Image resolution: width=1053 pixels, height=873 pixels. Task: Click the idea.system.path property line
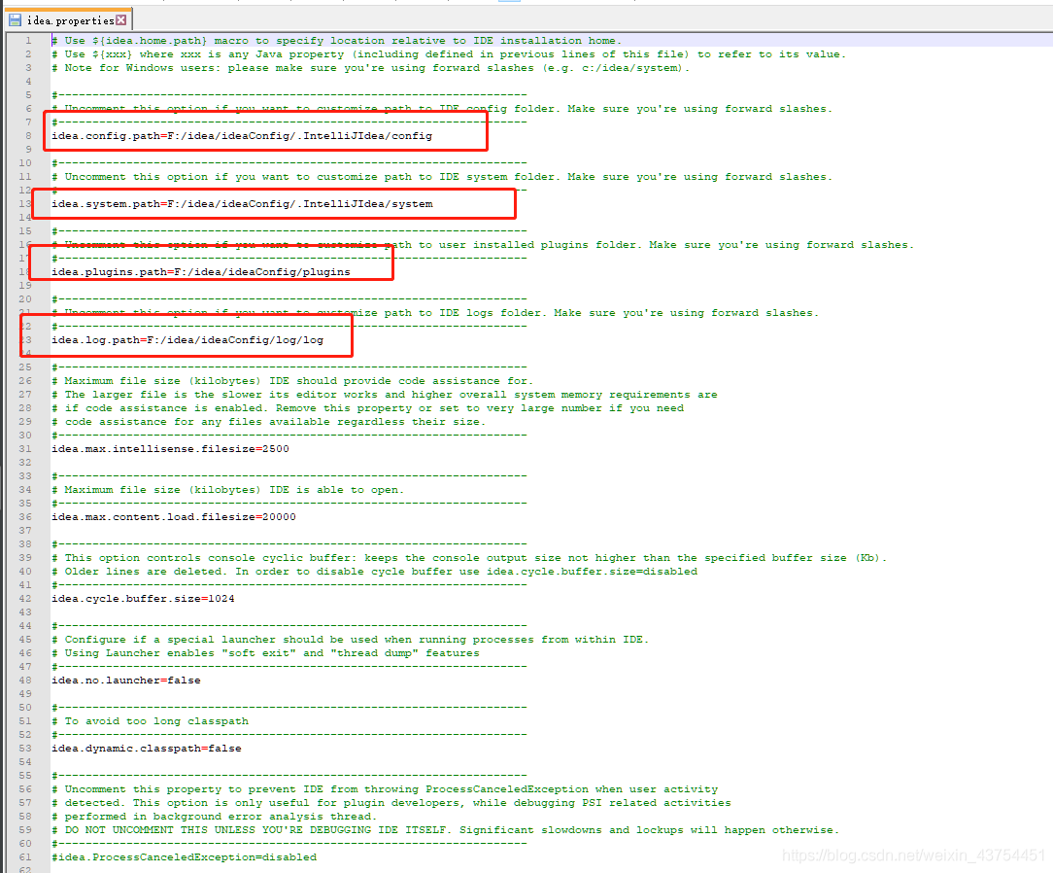coord(241,204)
